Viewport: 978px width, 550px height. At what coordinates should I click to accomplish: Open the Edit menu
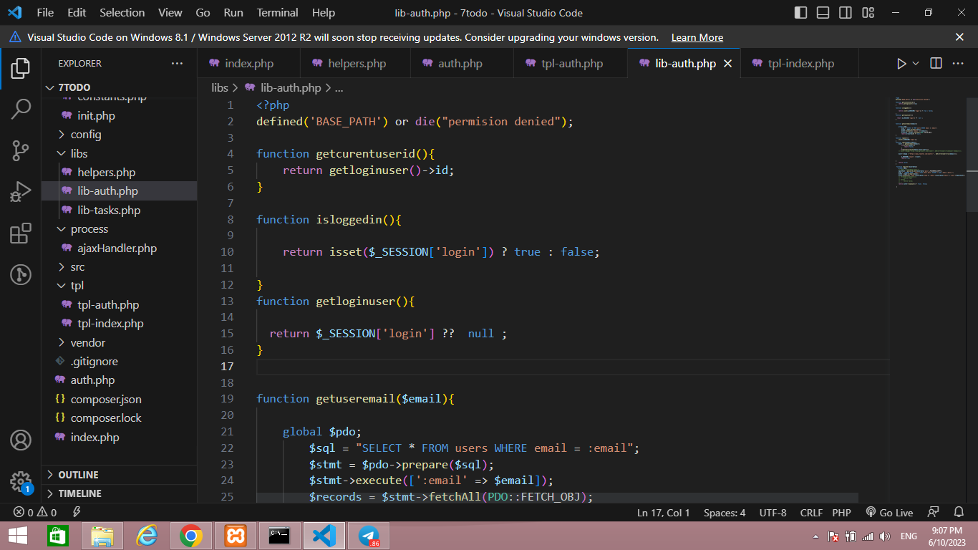77,13
